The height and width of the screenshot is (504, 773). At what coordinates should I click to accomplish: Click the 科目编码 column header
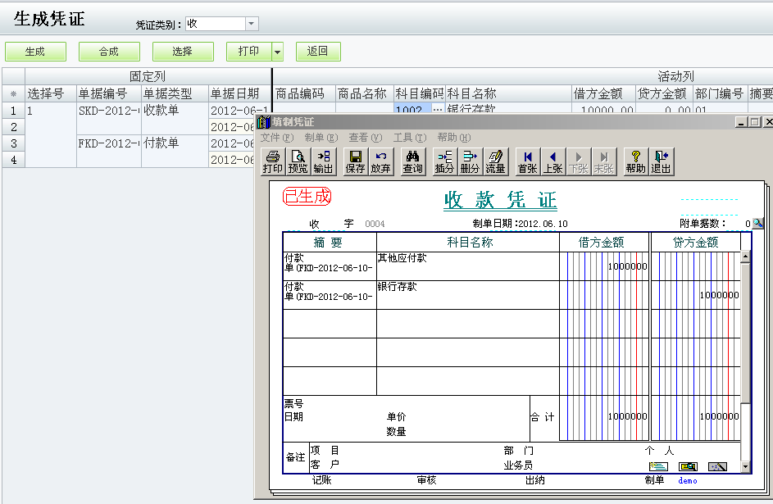point(419,93)
